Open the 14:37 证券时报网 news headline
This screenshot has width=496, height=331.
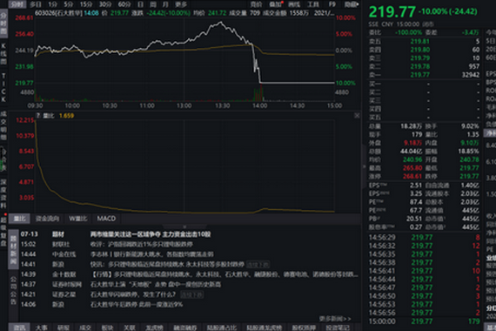click(x=155, y=285)
